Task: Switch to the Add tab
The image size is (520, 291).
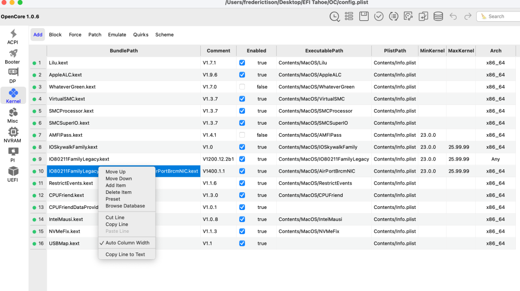Action: [38, 34]
